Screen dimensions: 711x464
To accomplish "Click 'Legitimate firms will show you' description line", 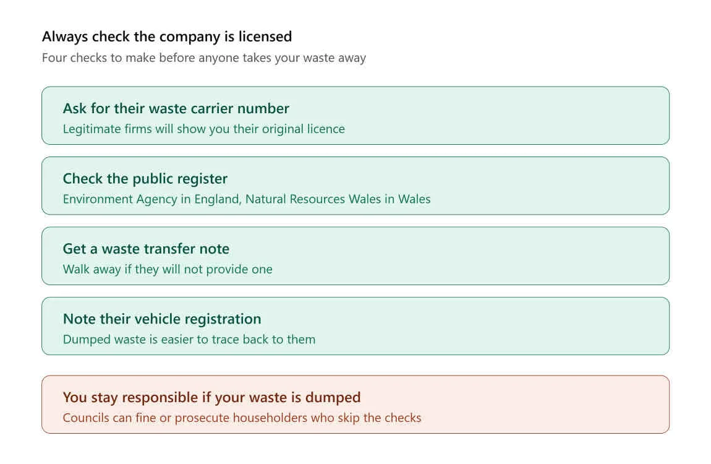I will 203,129.
